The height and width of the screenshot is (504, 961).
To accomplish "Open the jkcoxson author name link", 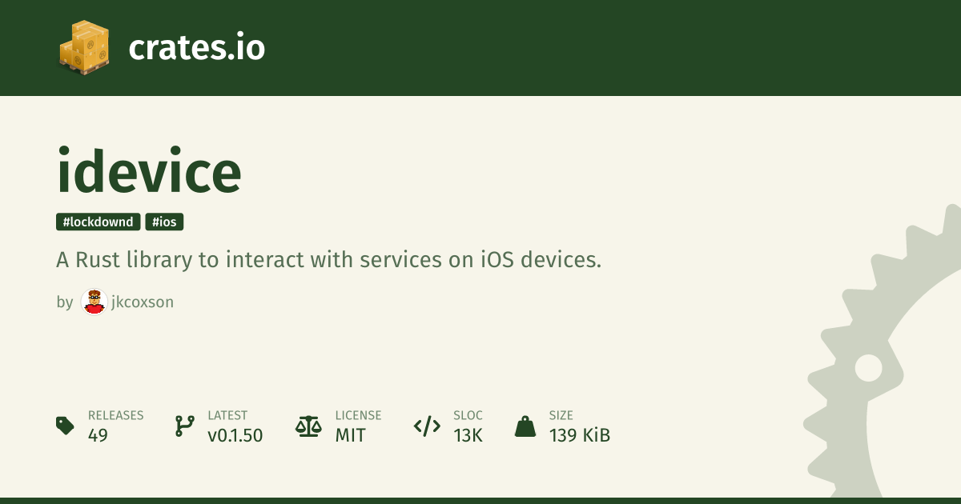I will point(142,302).
